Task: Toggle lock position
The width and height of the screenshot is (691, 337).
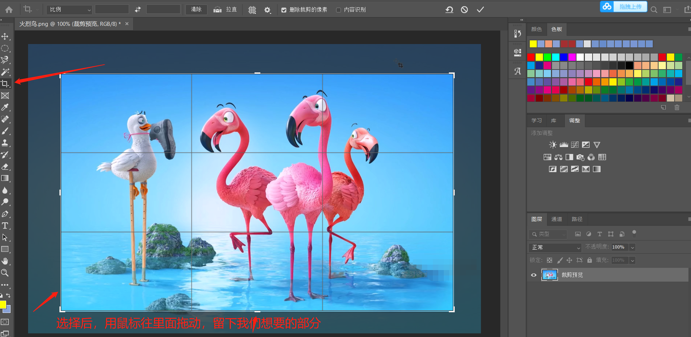Action: [x=569, y=260]
